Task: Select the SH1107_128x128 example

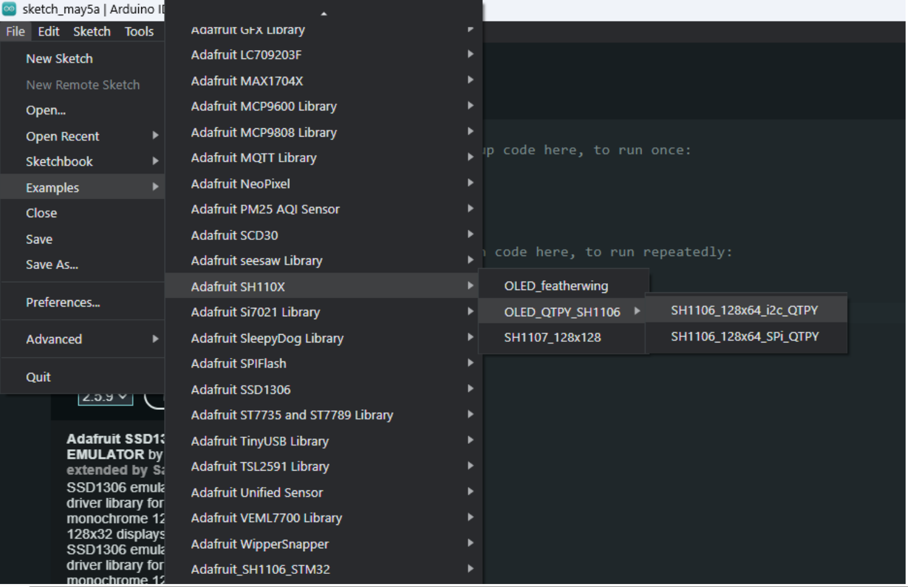Action: click(x=552, y=338)
